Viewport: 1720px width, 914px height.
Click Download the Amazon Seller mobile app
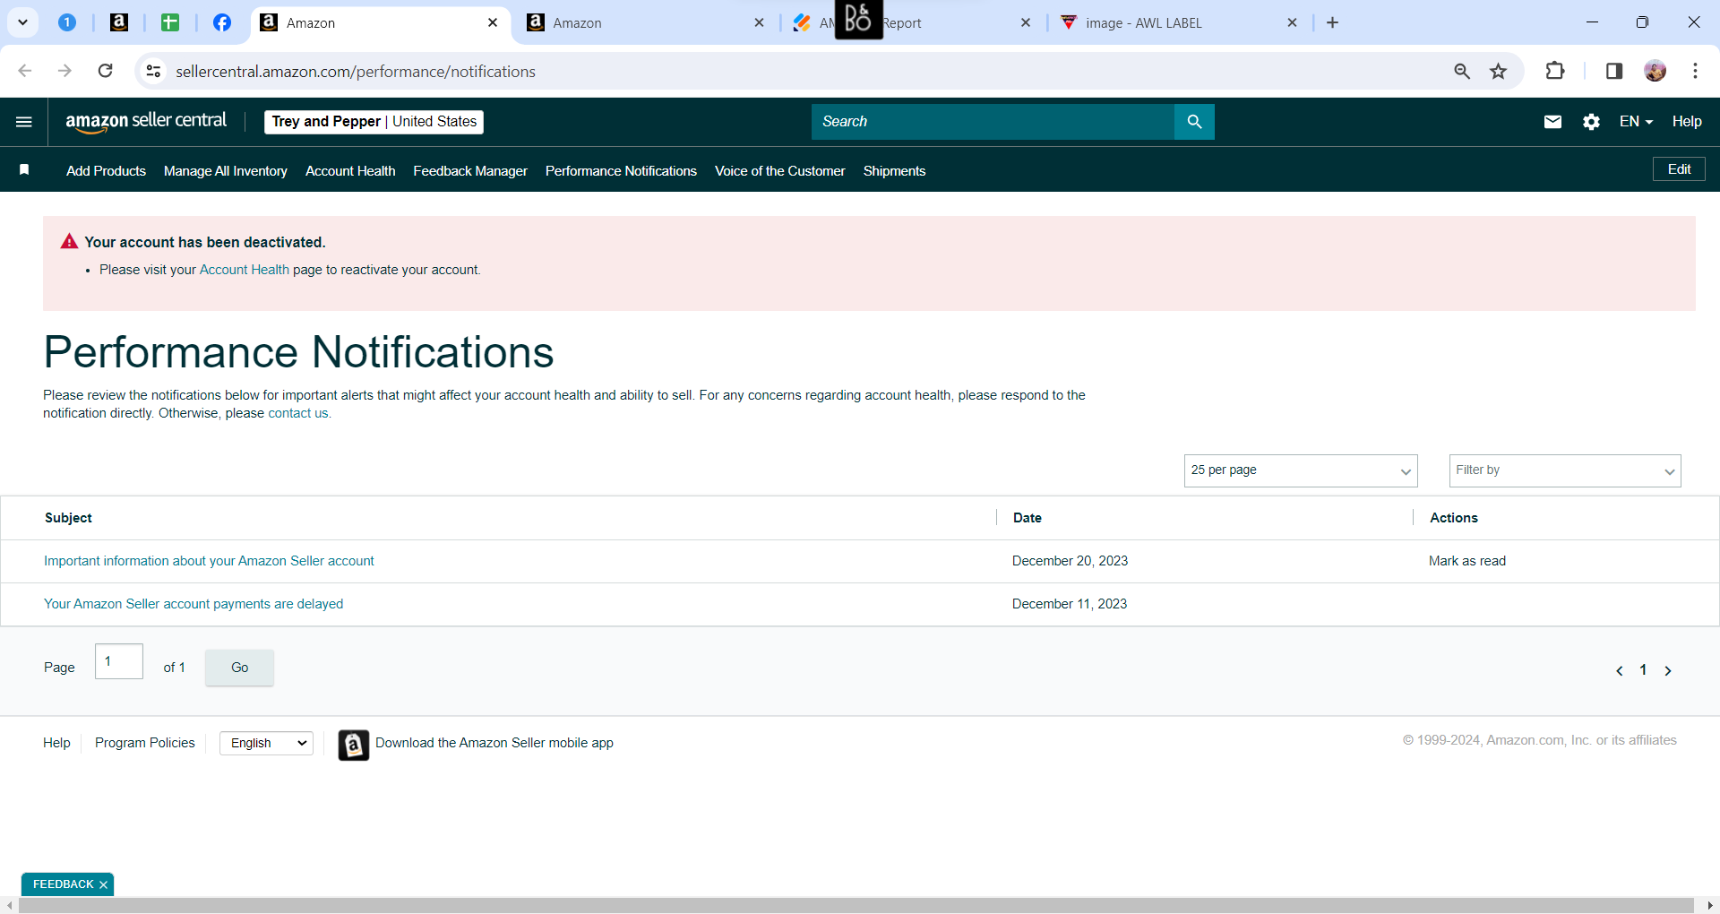tap(494, 743)
